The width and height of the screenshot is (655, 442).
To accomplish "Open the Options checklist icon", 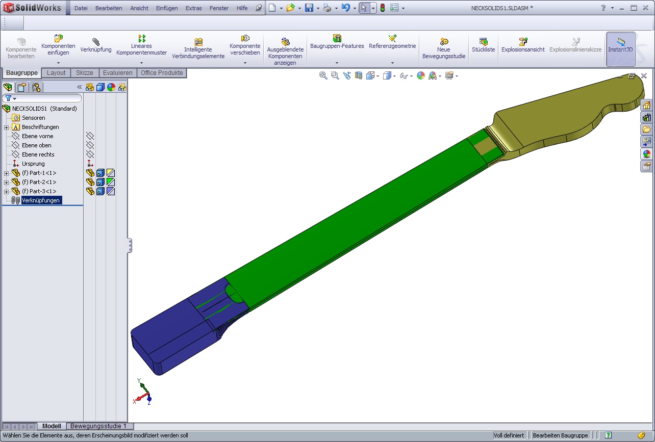I will pyautogui.click(x=394, y=8).
